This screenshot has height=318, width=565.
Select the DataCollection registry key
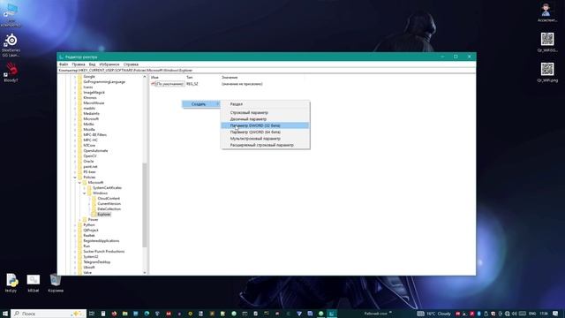pos(109,208)
